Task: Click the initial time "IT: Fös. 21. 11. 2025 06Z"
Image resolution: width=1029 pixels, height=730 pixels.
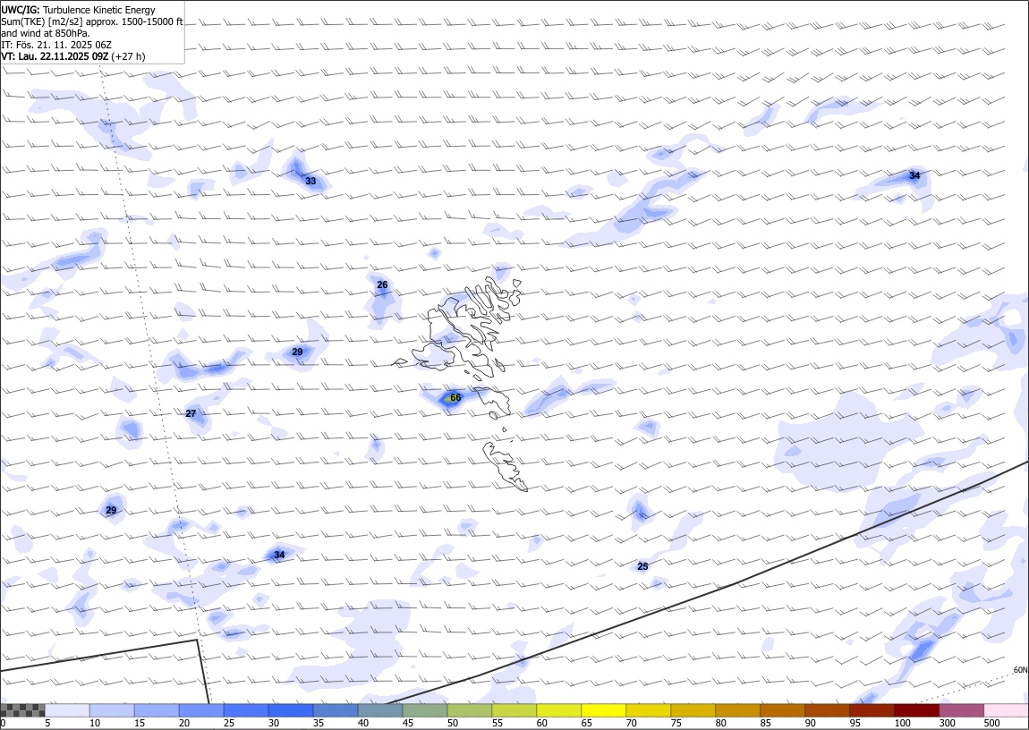Action: pos(57,45)
